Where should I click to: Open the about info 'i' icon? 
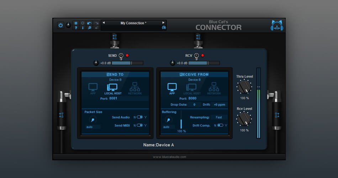point(83,28)
